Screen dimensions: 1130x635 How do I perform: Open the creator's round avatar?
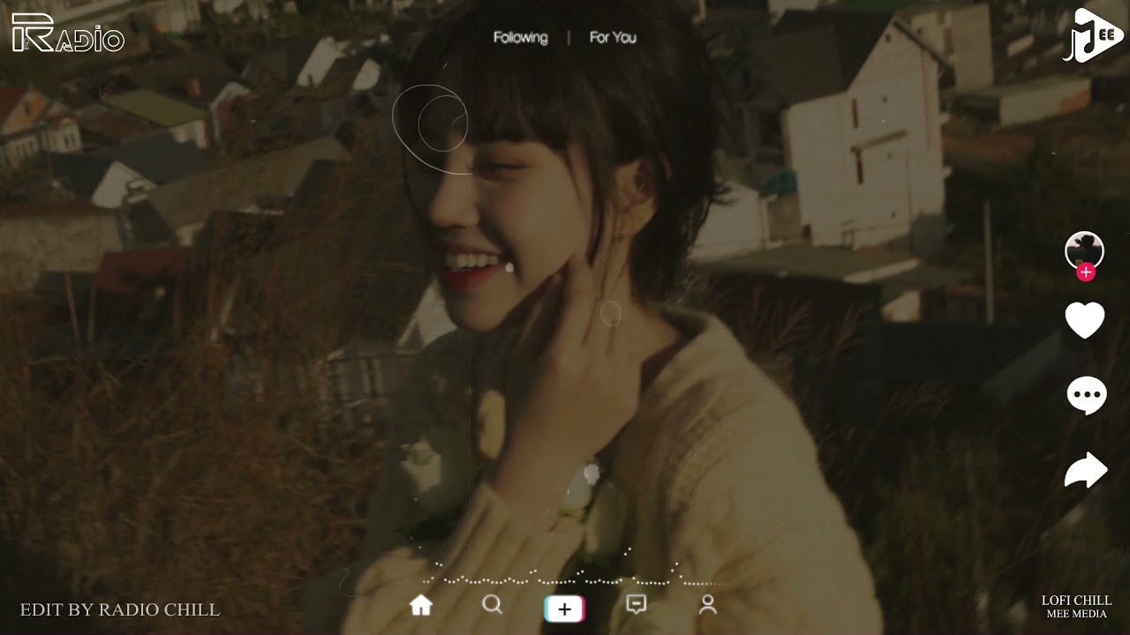click(1084, 250)
